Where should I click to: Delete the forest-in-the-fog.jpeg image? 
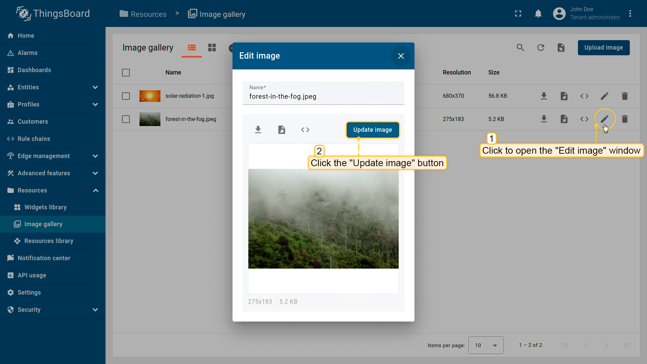click(x=624, y=119)
